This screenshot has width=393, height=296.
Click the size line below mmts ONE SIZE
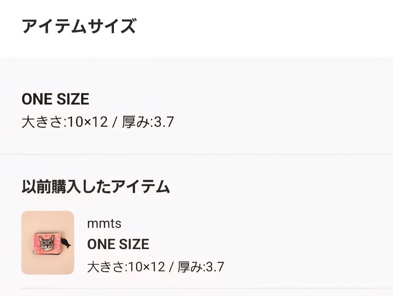point(156,267)
